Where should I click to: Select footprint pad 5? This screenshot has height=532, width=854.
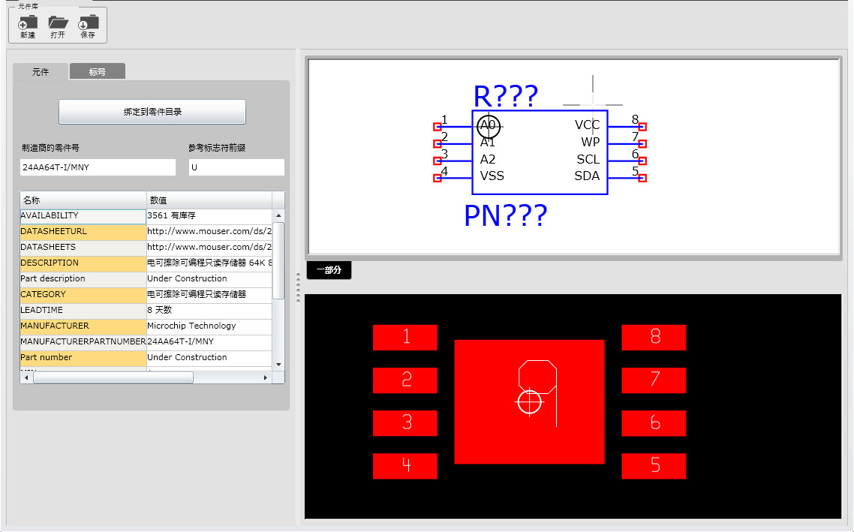pos(654,465)
